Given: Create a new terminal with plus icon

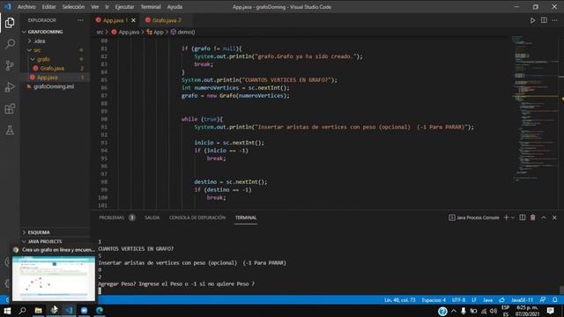Looking at the screenshot, I should click(506, 217).
